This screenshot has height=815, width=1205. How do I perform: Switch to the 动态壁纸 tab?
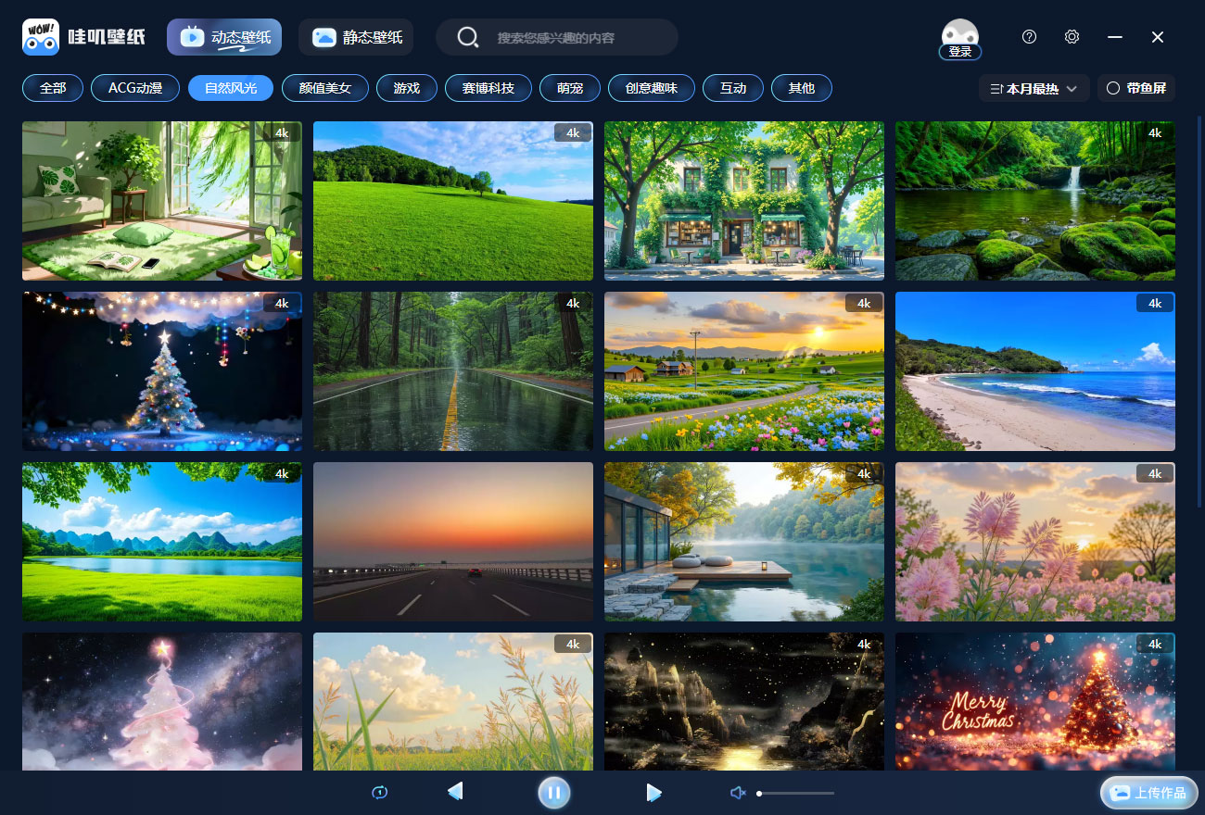(224, 37)
